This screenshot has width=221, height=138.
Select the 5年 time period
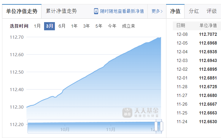click(99, 26)
